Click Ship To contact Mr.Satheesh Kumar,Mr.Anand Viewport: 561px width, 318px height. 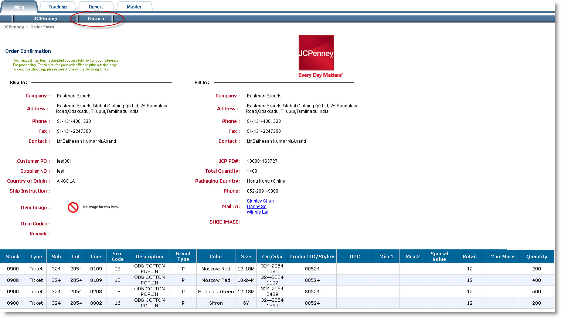point(86,141)
